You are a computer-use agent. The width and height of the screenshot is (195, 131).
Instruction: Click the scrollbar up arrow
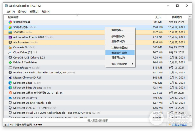click(x=190, y=17)
